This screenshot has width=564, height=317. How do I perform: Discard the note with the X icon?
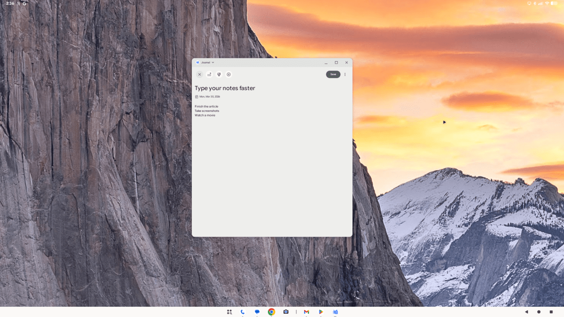tap(199, 74)
